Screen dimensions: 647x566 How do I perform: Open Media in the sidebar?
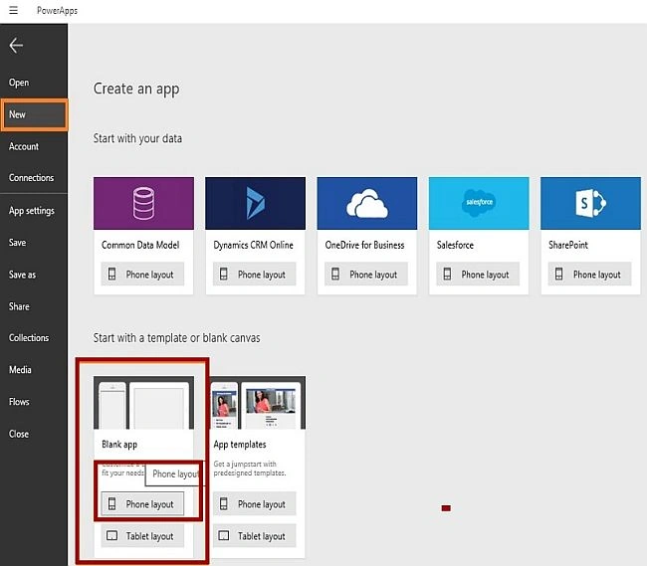click(20, 370)
